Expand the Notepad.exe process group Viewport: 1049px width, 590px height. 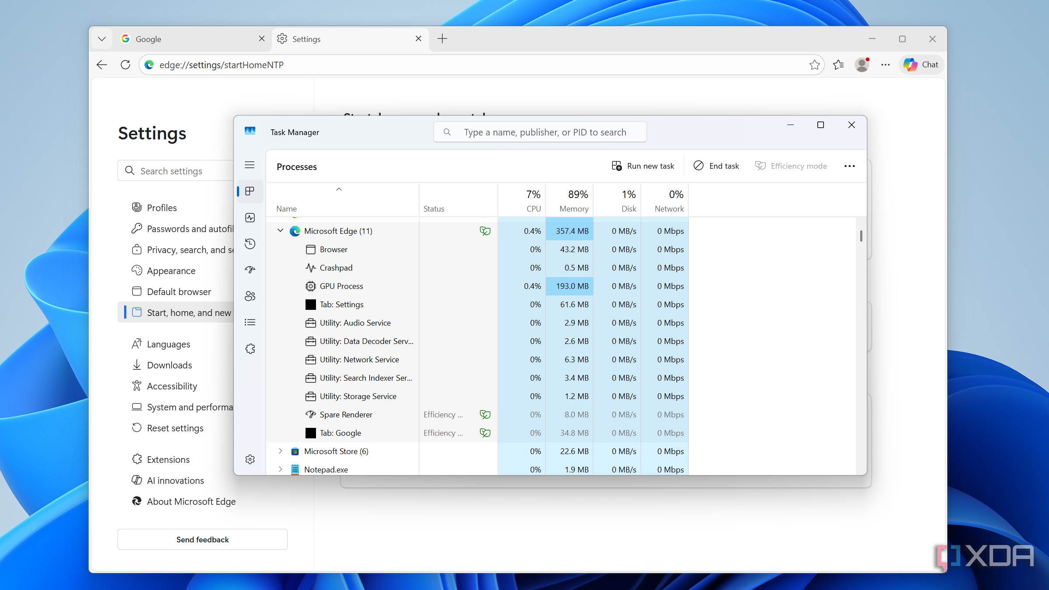[280, 469]
